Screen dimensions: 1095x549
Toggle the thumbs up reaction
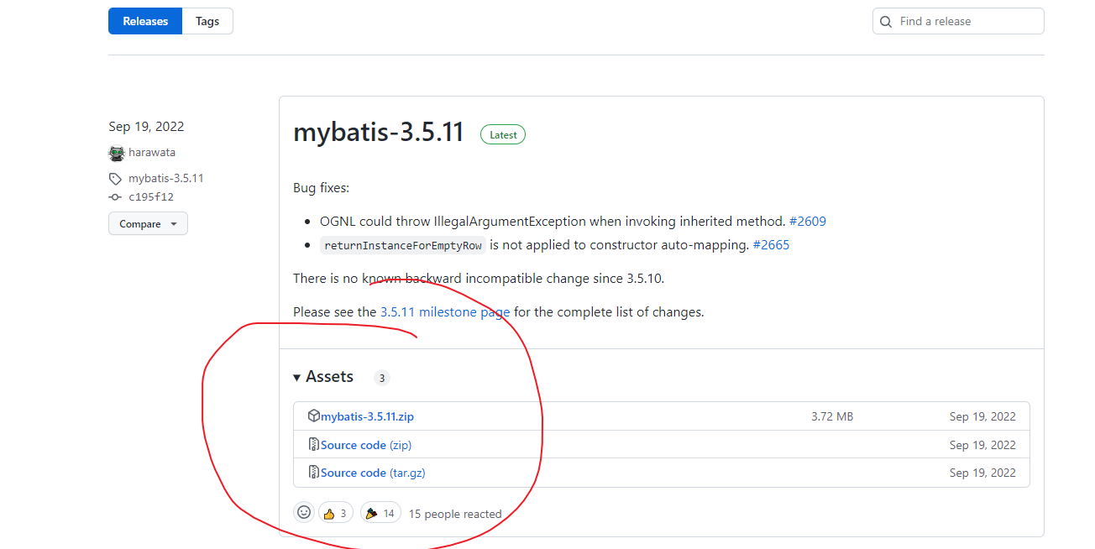pyautogui.click(x=335, y=513)
